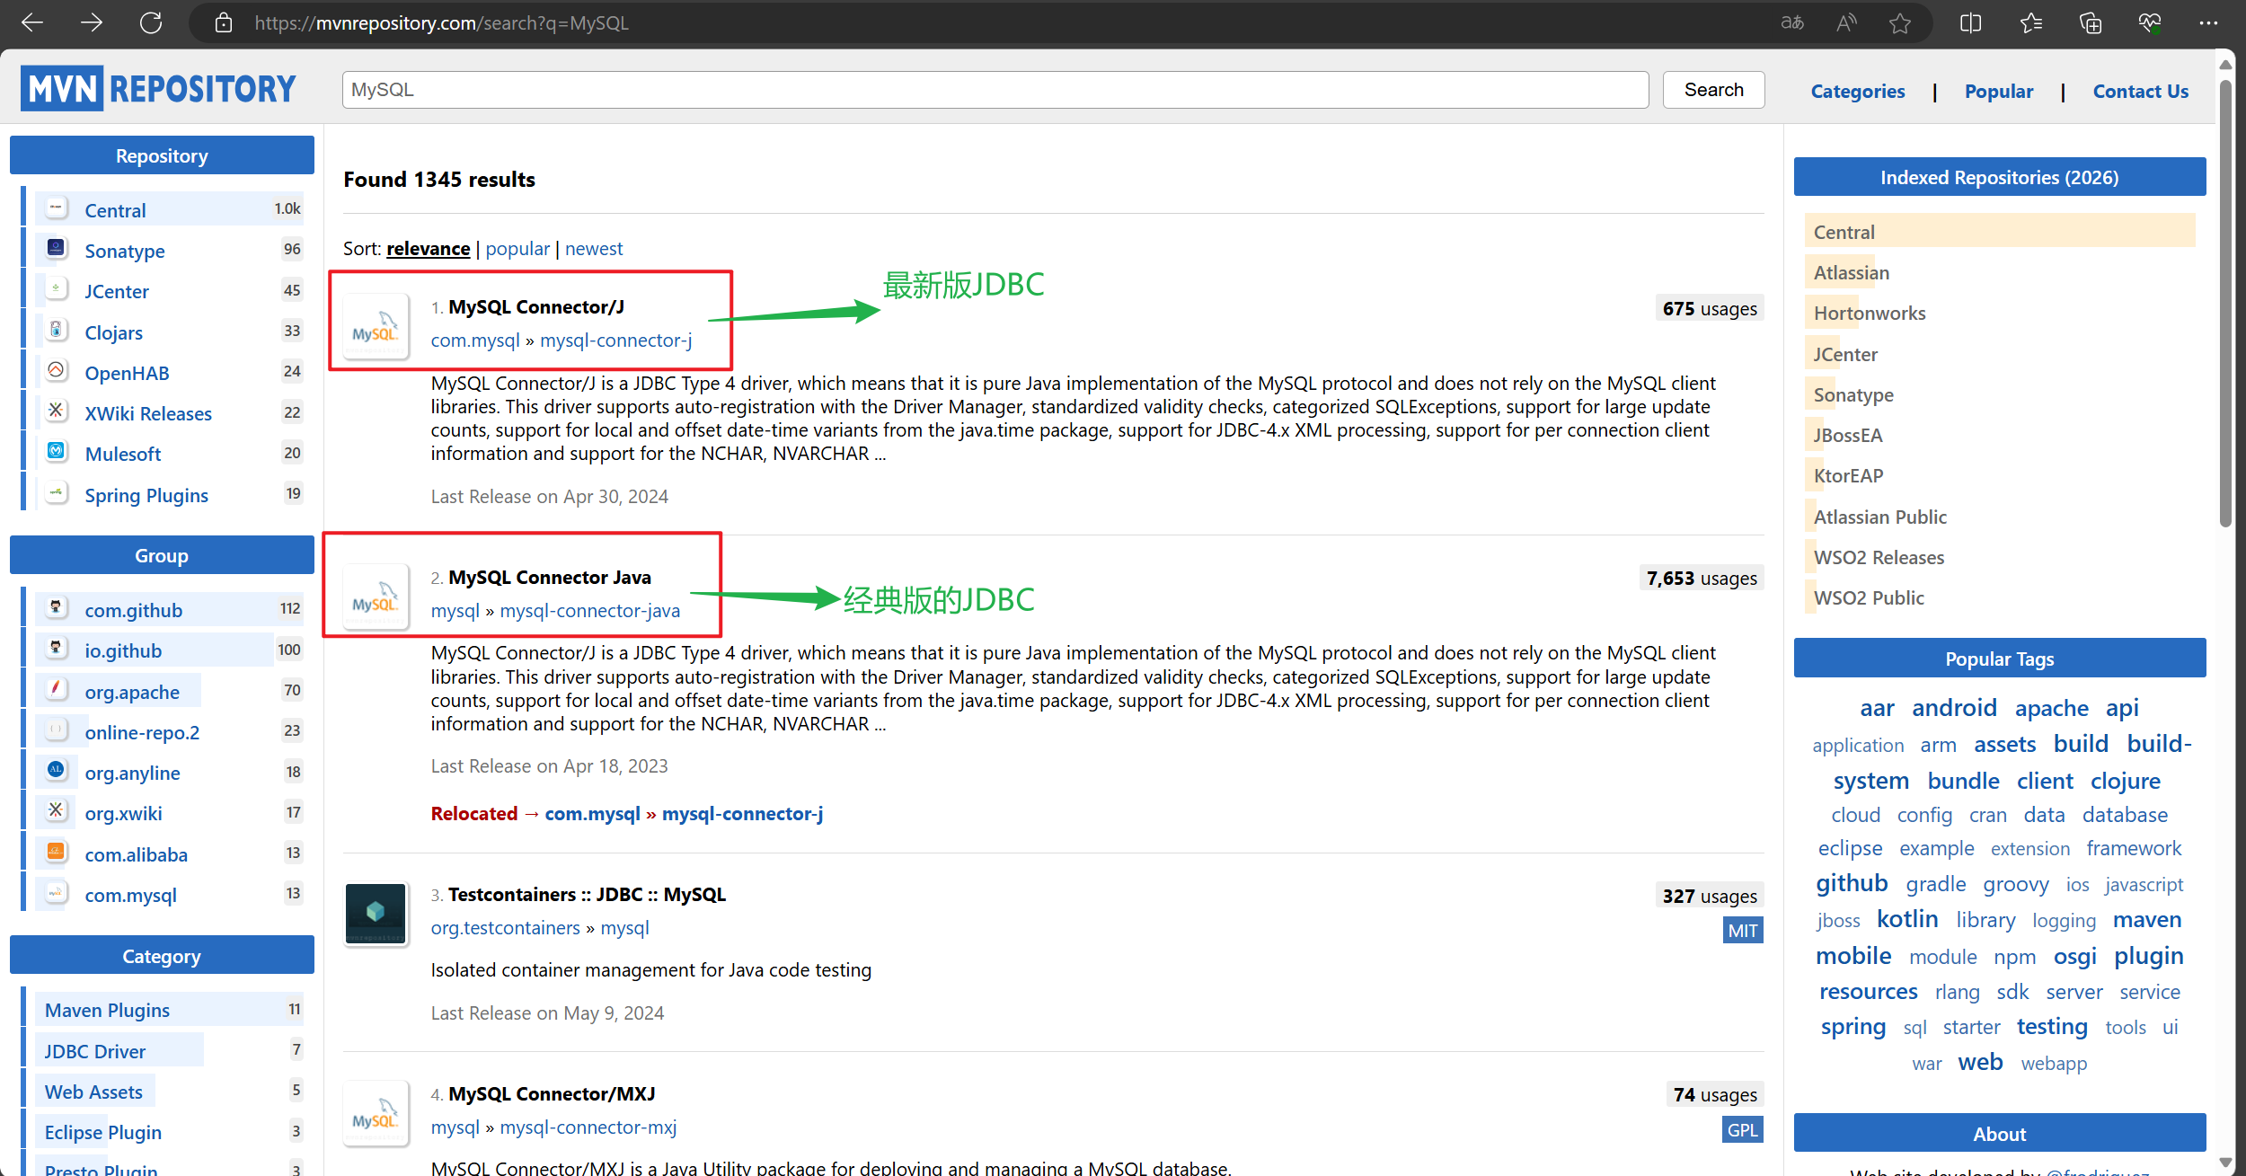2246x1176 pixels.
Task: Click the com.github group icon
Action: [56, 607]
